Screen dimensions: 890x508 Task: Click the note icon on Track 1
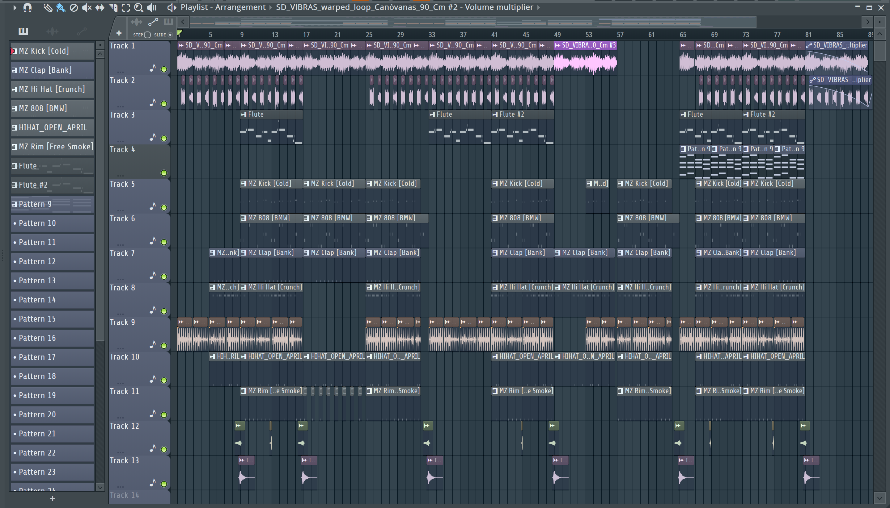pos(153,68)
